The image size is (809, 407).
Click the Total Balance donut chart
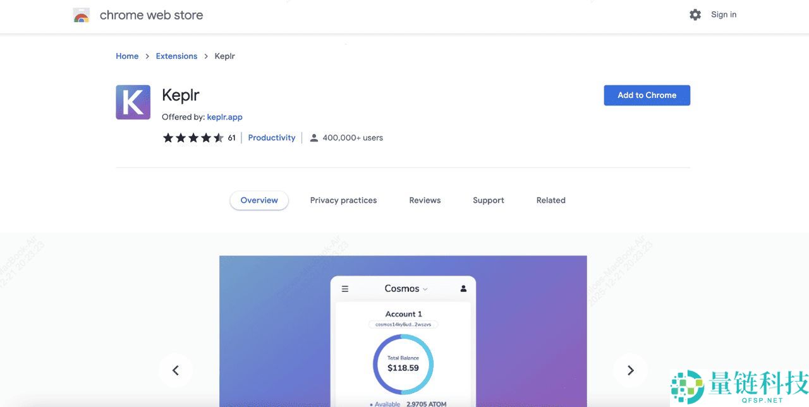[x=403, y=364]
